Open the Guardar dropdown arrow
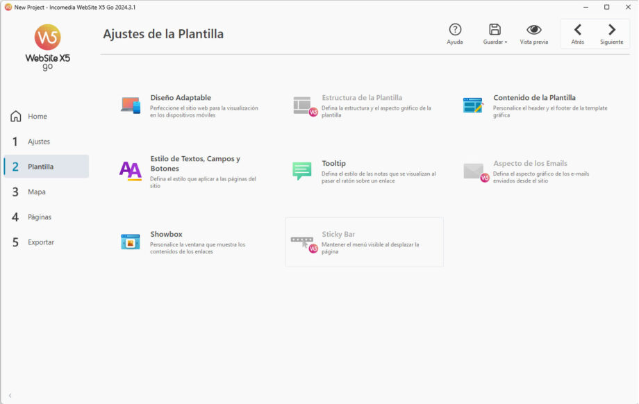Image resolution: width=639 pixels, height=404 pixels. tap(506, 42)
